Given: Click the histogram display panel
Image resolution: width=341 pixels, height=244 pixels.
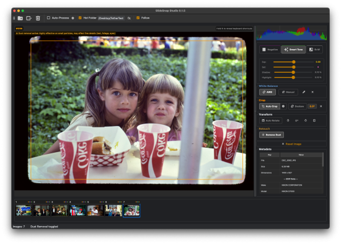Looking at the screenshot, I should pos(291,34).
